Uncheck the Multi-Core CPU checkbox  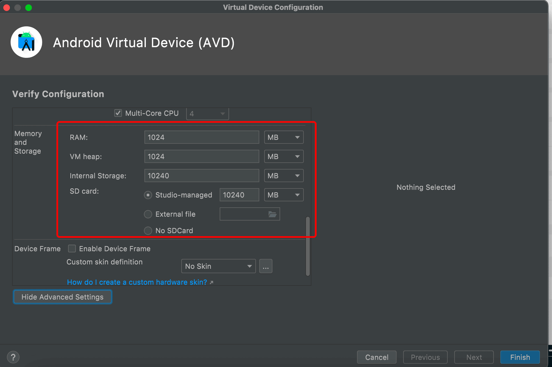click(x=118, y=113)
